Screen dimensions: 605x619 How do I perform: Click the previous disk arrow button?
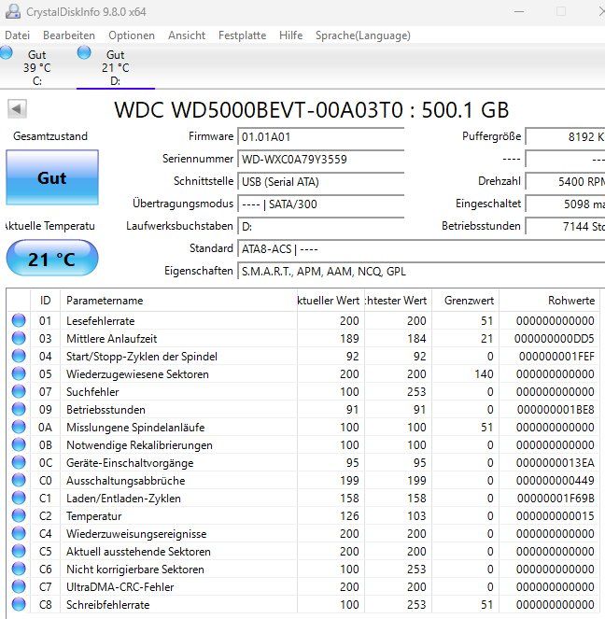pos(17,108)
